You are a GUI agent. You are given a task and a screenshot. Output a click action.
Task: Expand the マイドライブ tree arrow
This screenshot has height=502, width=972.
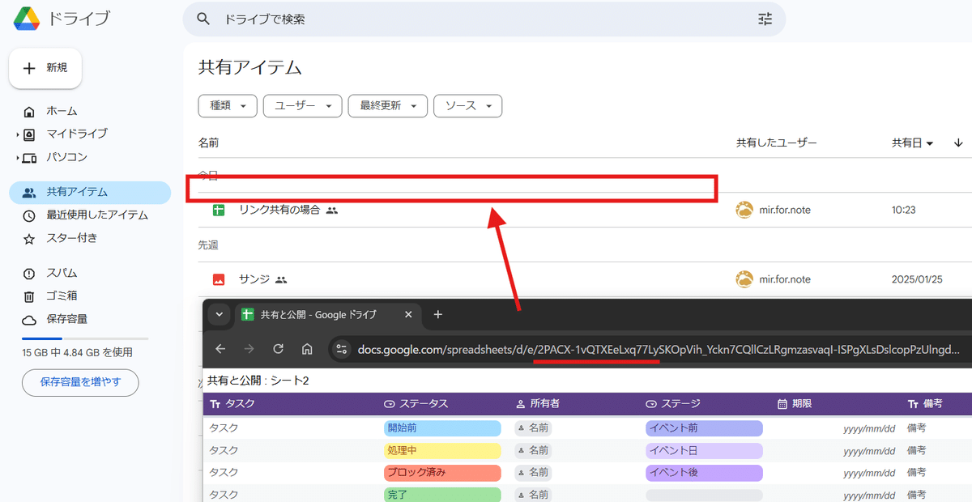(x=17, y=134)
